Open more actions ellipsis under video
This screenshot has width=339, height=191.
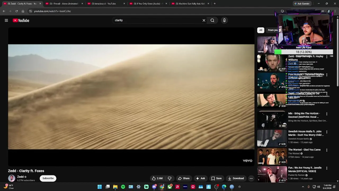251,178
